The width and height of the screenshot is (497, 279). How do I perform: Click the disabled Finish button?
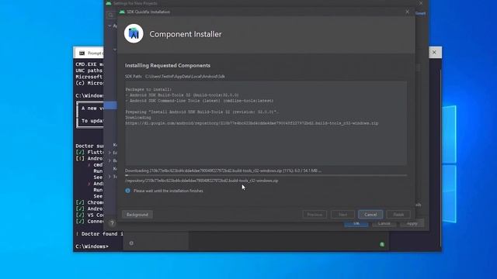point(398,215)
